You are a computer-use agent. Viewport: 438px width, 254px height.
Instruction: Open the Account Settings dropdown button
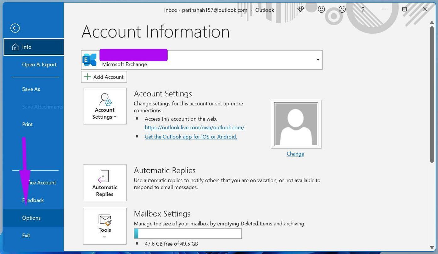105,106
